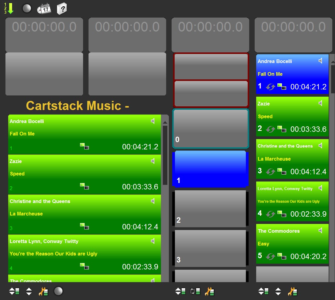The image size is (335, 300).
Task: Click the loop playlist icon below center stack
Action: click(195, 292)
